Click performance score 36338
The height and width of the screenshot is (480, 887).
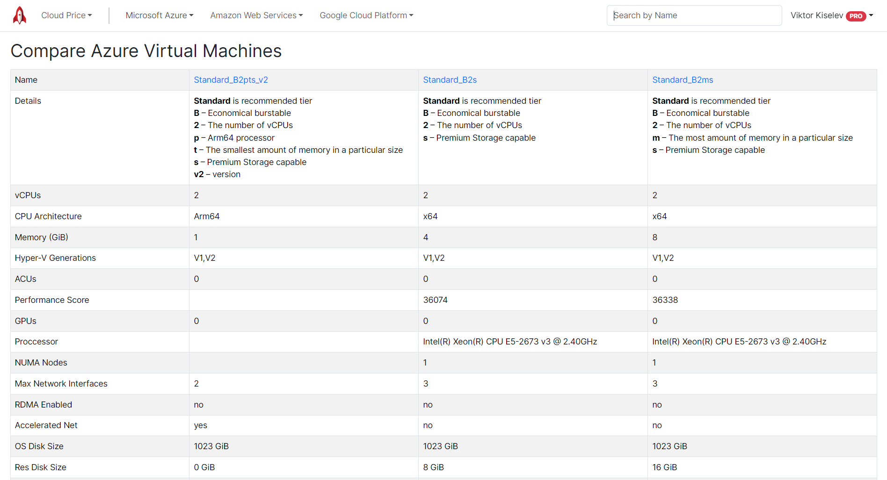665,300
